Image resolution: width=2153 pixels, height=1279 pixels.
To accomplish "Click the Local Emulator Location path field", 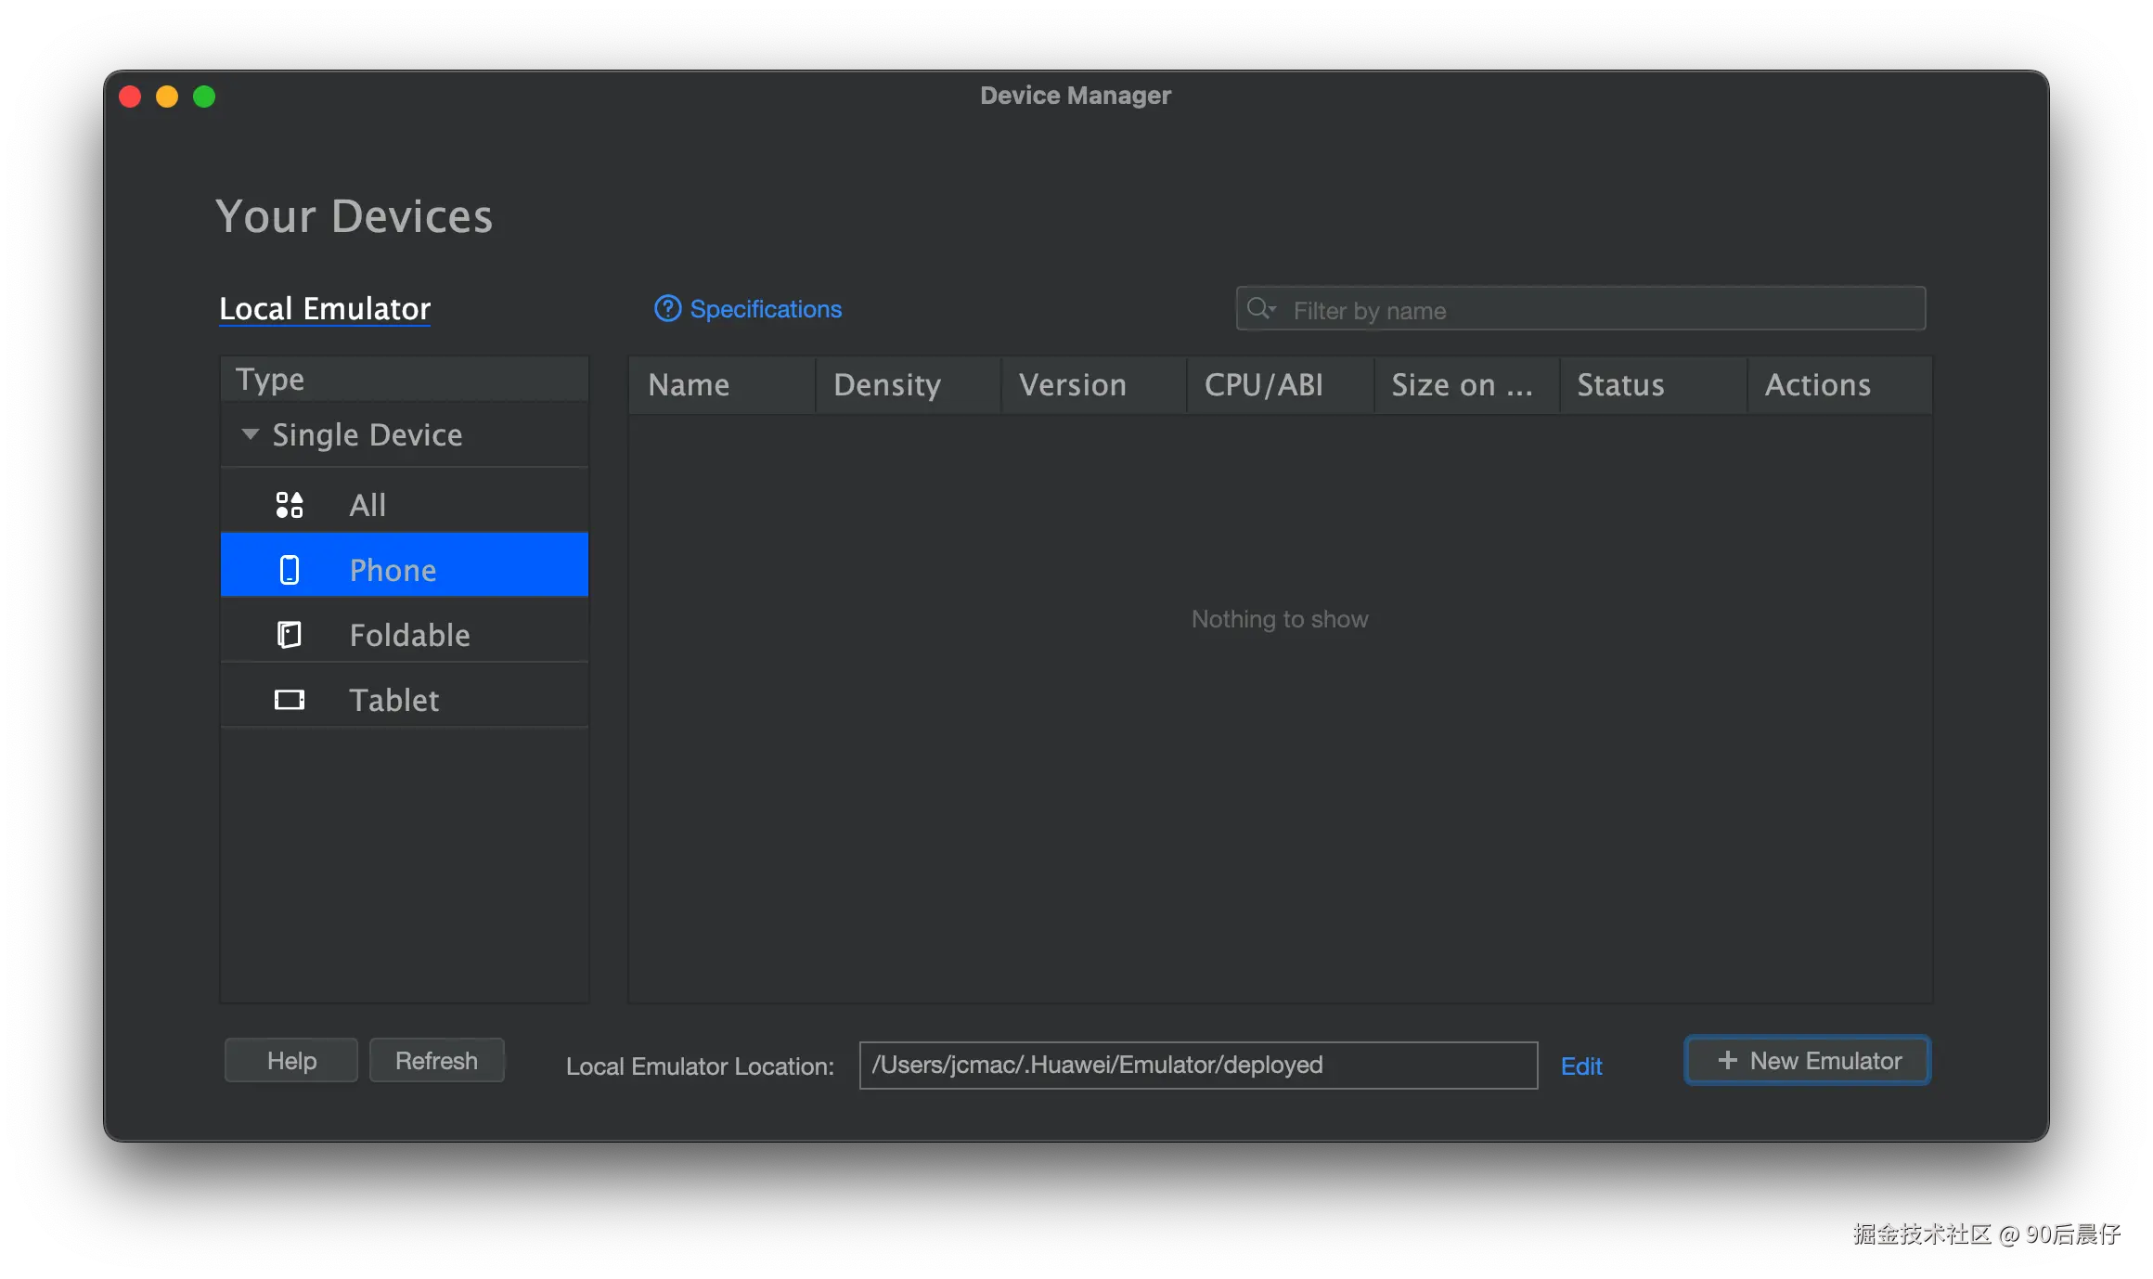I will point(1198,1065).
